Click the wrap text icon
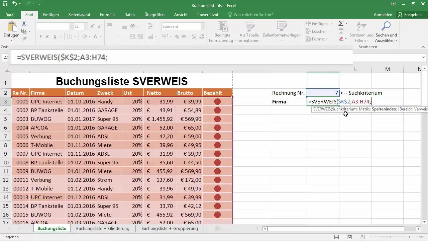The image size is (428, 241). (x=150, y=26)
